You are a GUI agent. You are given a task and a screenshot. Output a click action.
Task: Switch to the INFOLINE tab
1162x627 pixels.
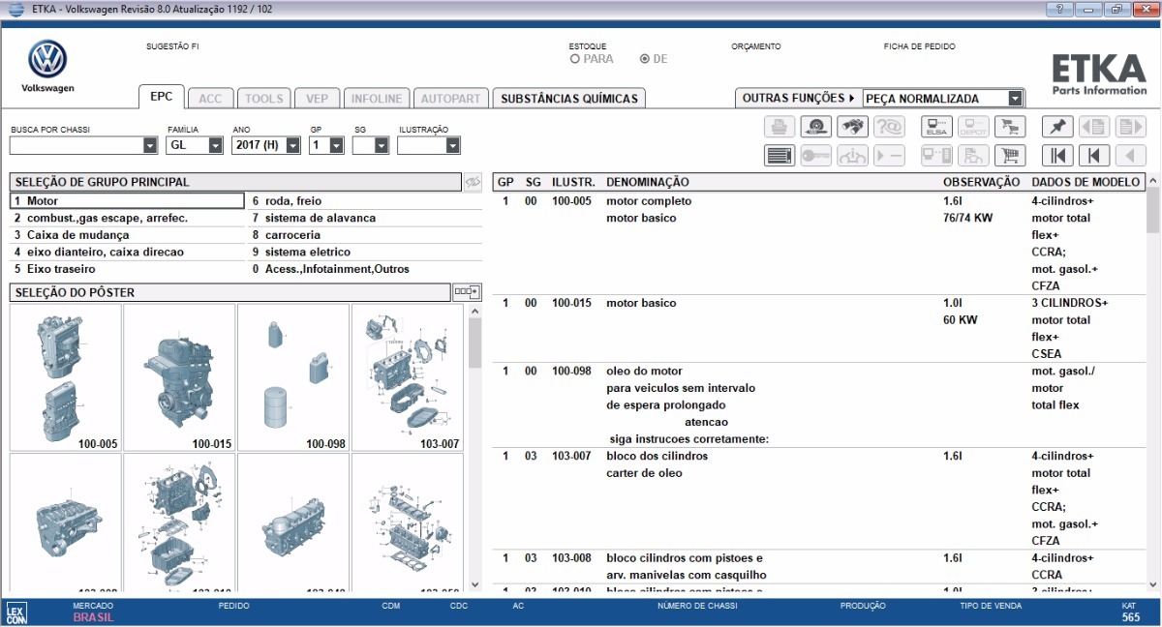coord(377,99)
